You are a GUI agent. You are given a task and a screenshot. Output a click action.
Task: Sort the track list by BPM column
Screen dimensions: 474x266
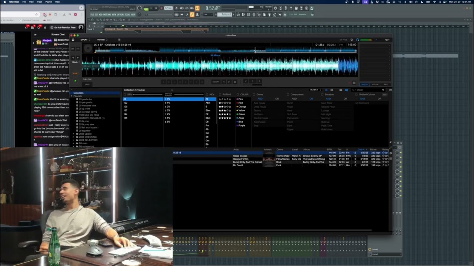click(x=330, y=150)
